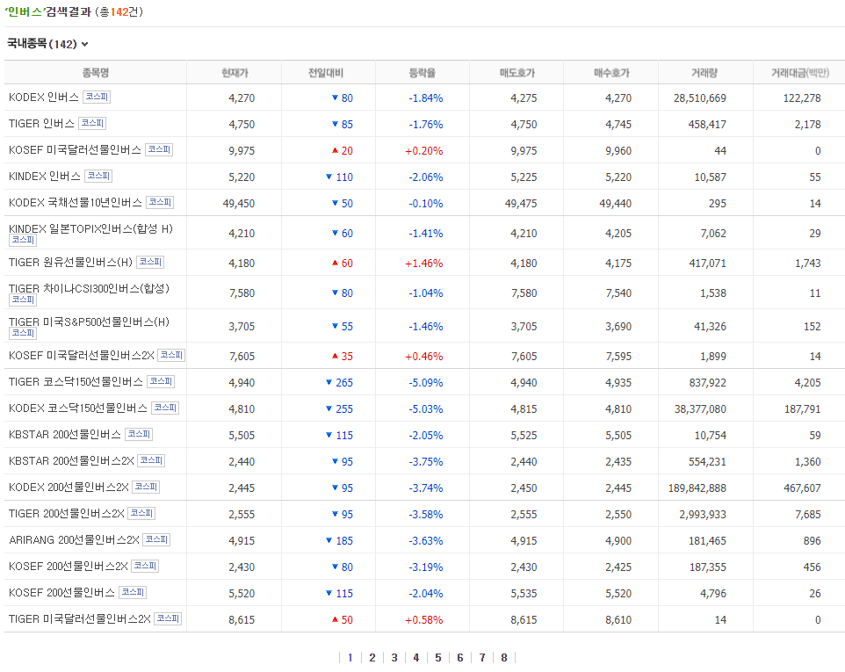Open KODEX 국채선물10년인버스 link
The width and height of the screenshot is (845, 672).
[x=76, y=203]
